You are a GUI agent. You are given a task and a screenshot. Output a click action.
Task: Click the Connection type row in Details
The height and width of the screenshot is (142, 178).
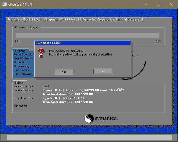pos(23,87)
